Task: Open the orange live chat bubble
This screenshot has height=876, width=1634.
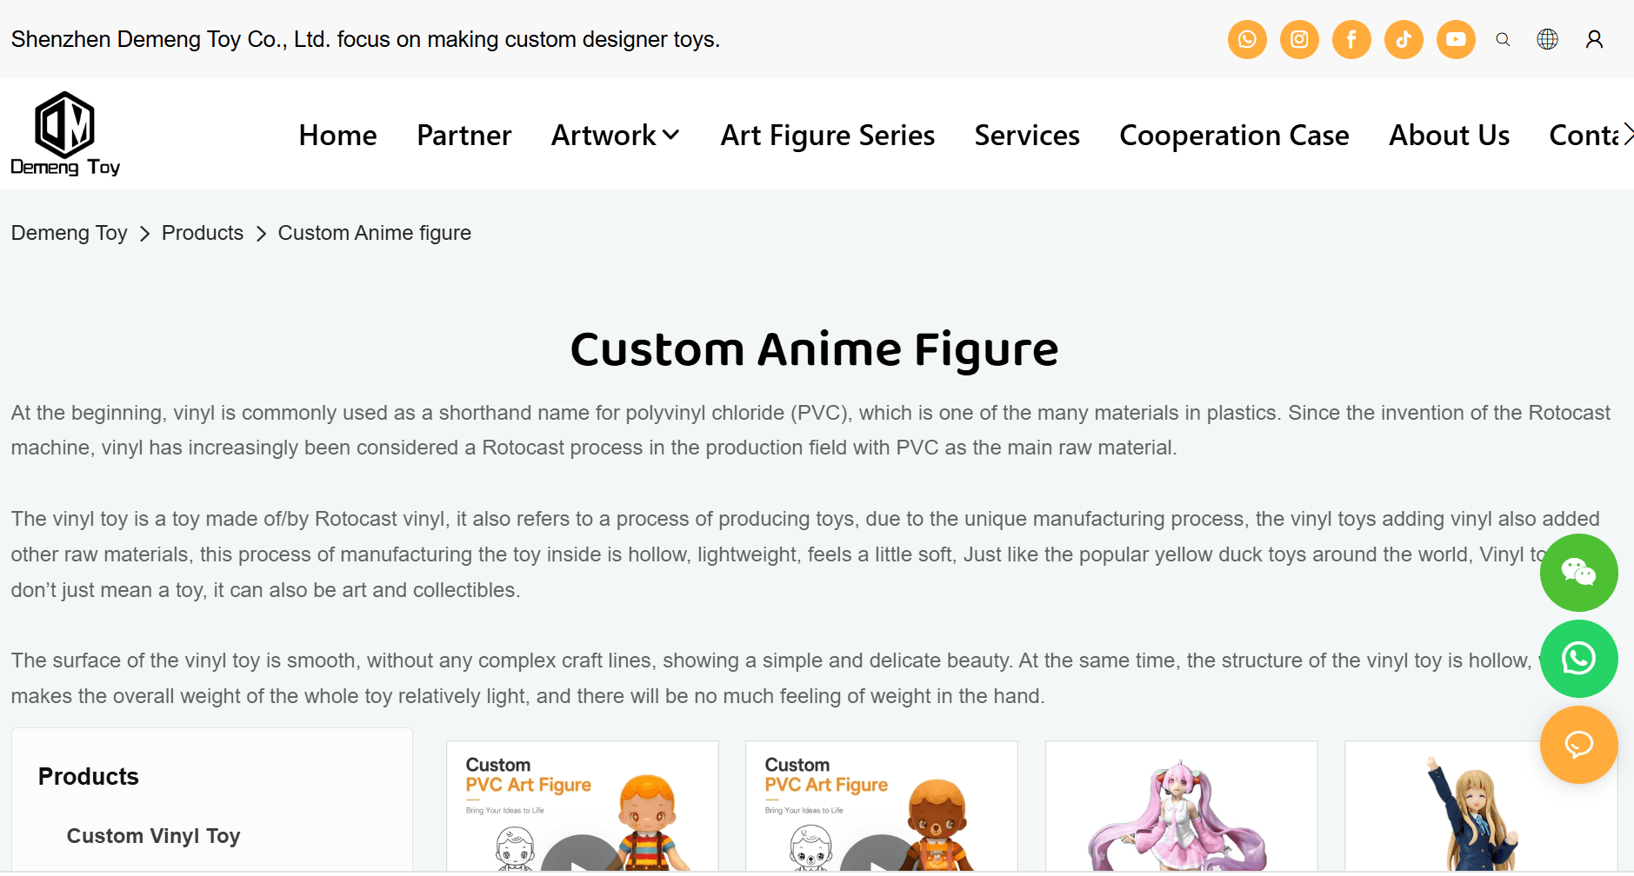Action: (x=1578, y=745)
